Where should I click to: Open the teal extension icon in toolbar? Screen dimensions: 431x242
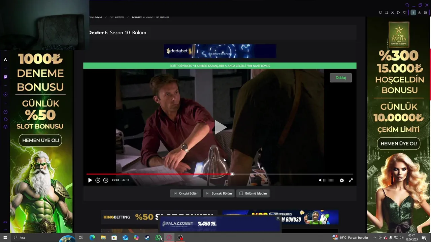pyautogui.click(x=413, y=12)
